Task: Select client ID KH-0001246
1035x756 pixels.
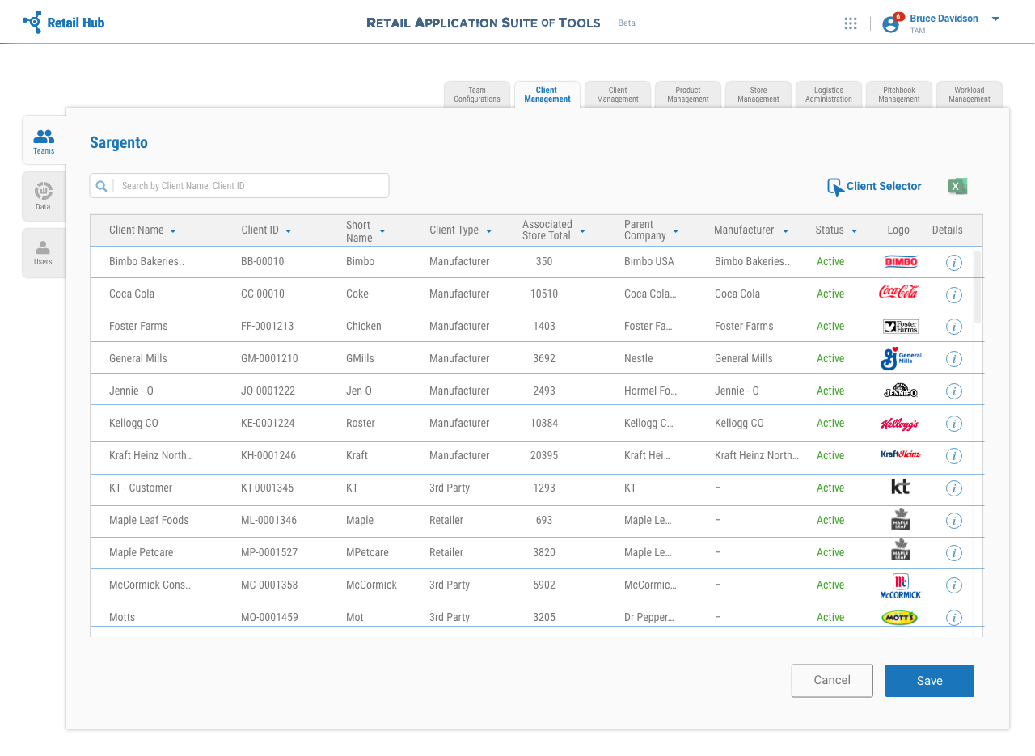Action: [x=268, y=456]
